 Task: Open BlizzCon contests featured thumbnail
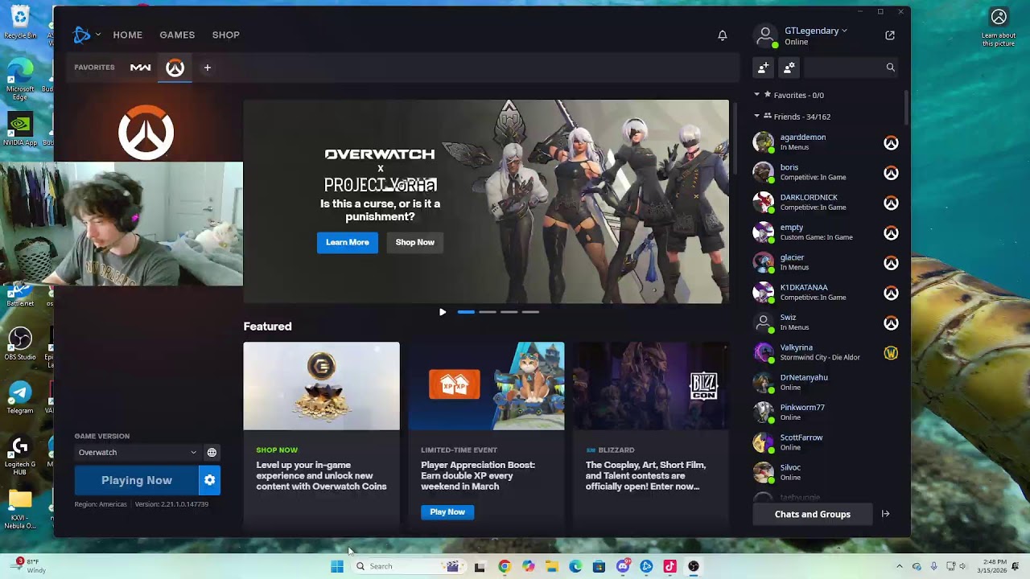point(651,386)
